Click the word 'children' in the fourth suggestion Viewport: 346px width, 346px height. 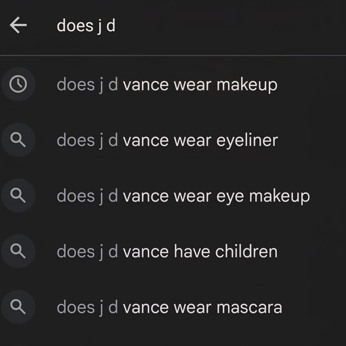pos(246,251)
